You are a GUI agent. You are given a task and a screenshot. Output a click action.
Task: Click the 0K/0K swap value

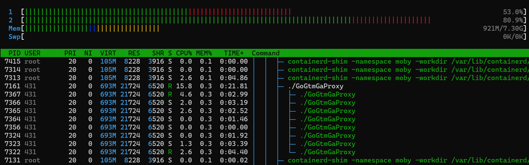513,37
